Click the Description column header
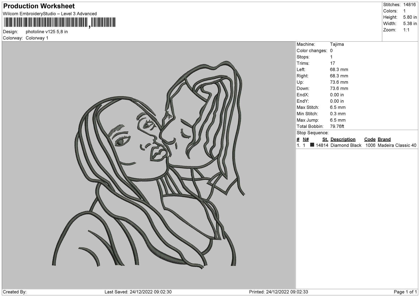This screenshot has height=297, width=420. [x=343, y=139]
